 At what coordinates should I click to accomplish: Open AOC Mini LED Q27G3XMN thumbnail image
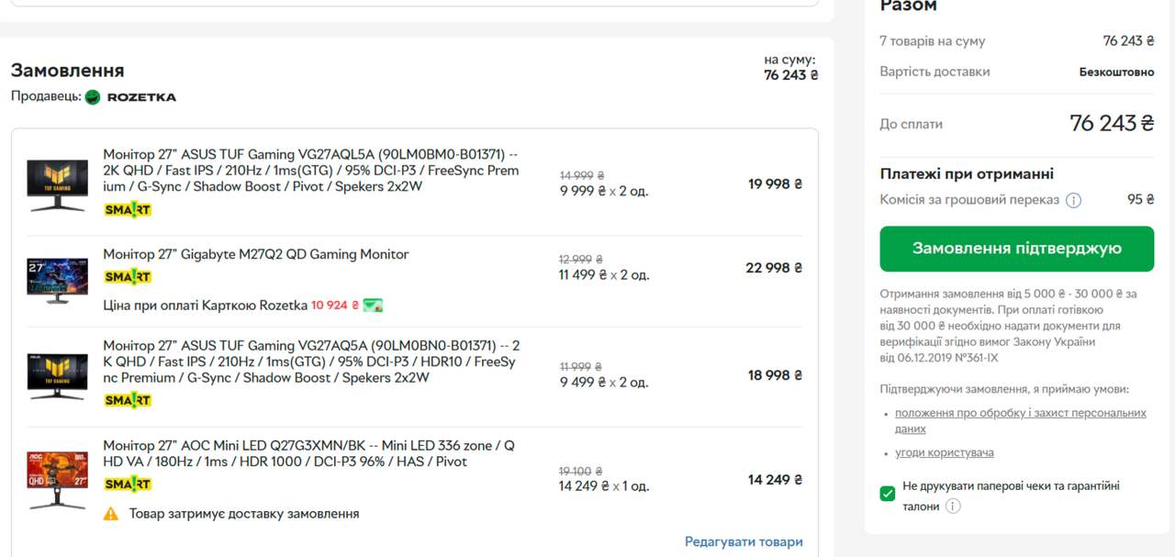click(x=57, y=478)
